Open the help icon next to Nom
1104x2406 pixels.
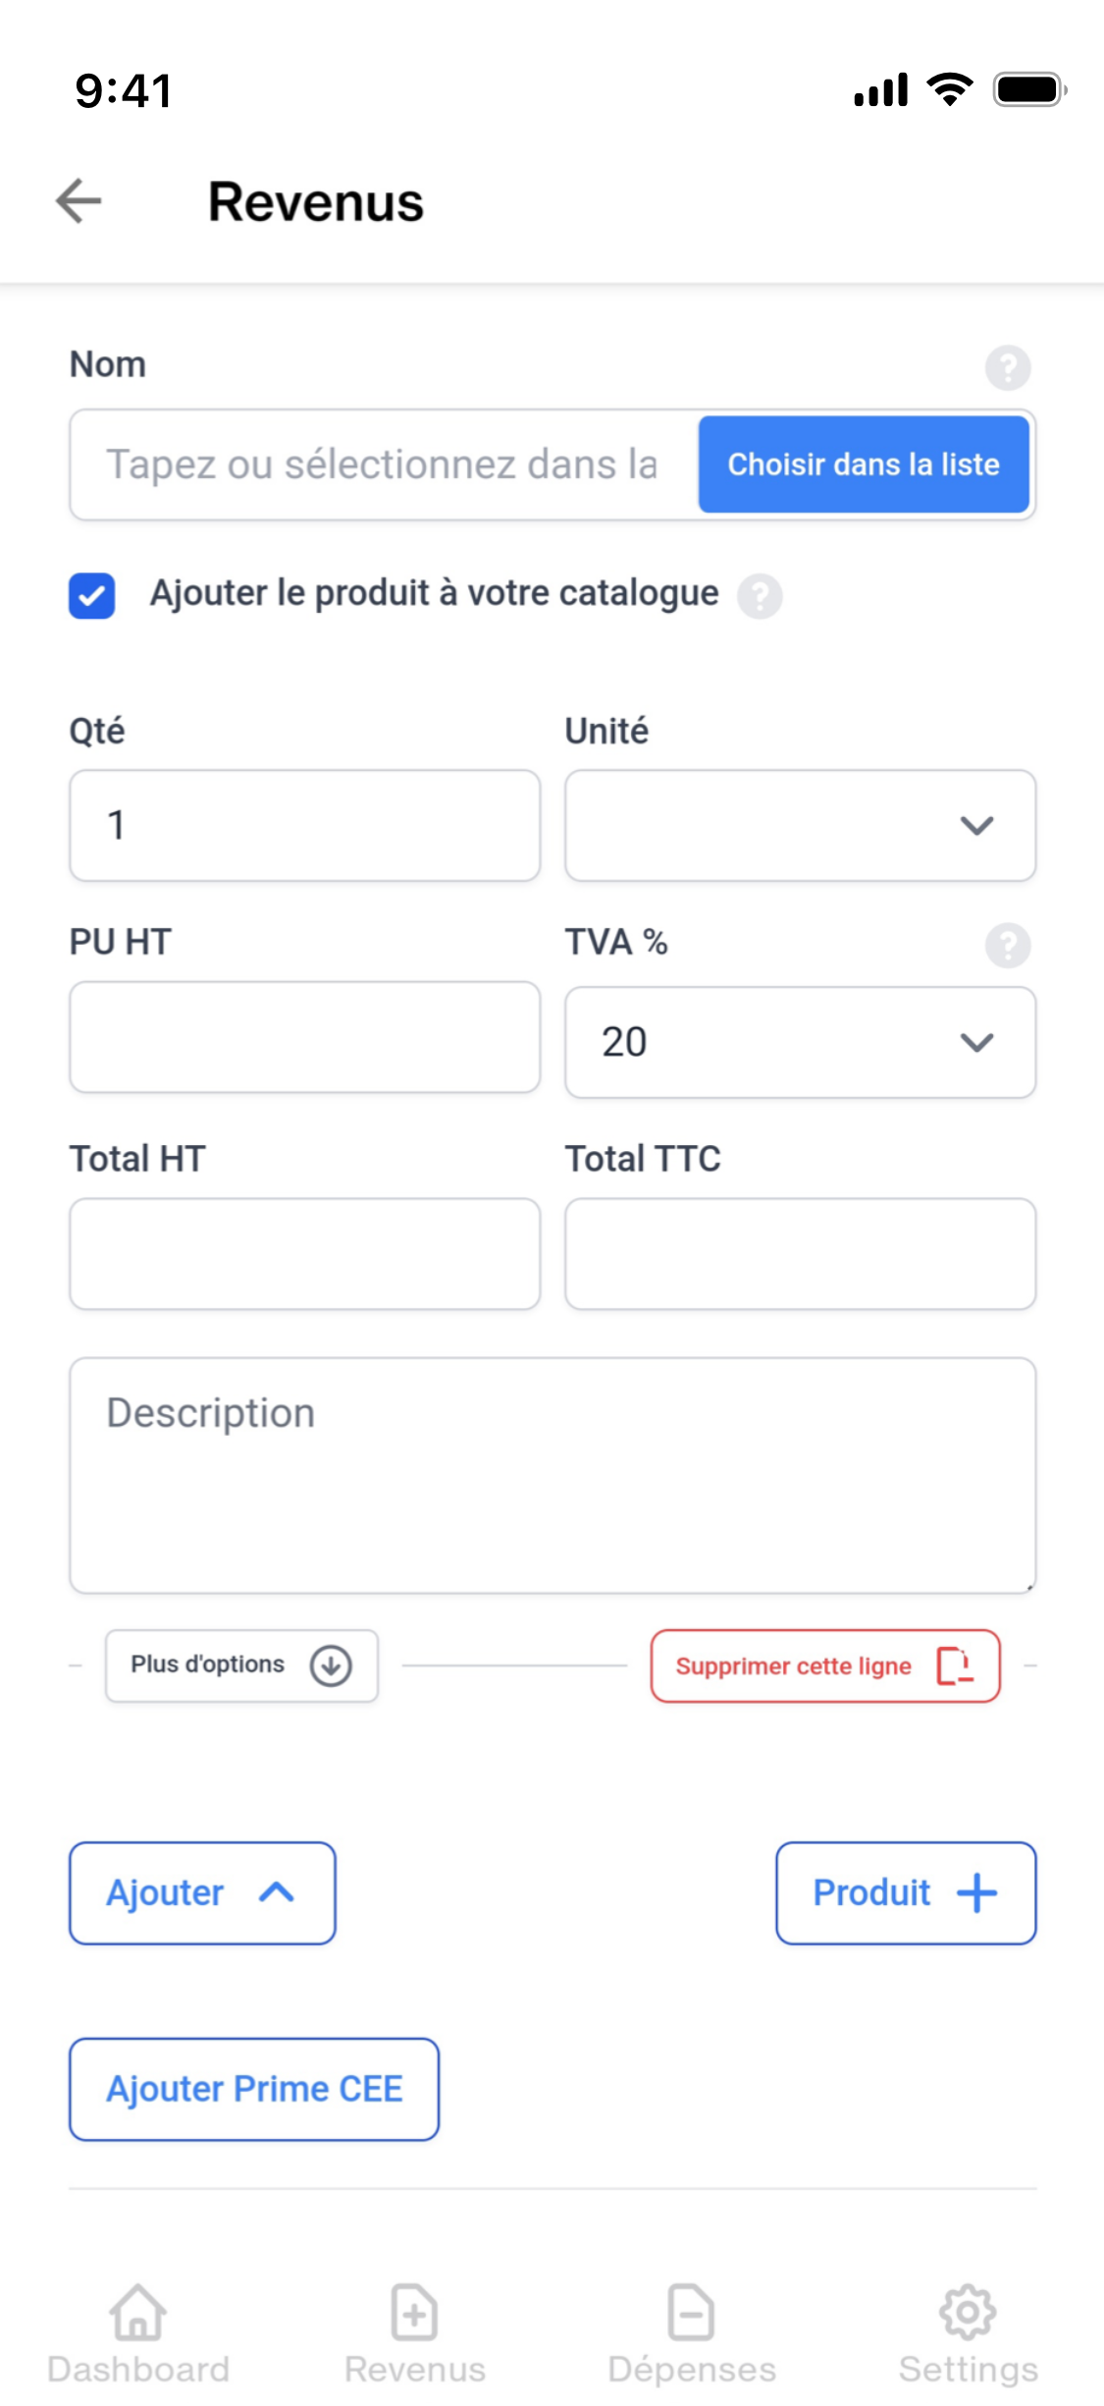click(1009, 368)
